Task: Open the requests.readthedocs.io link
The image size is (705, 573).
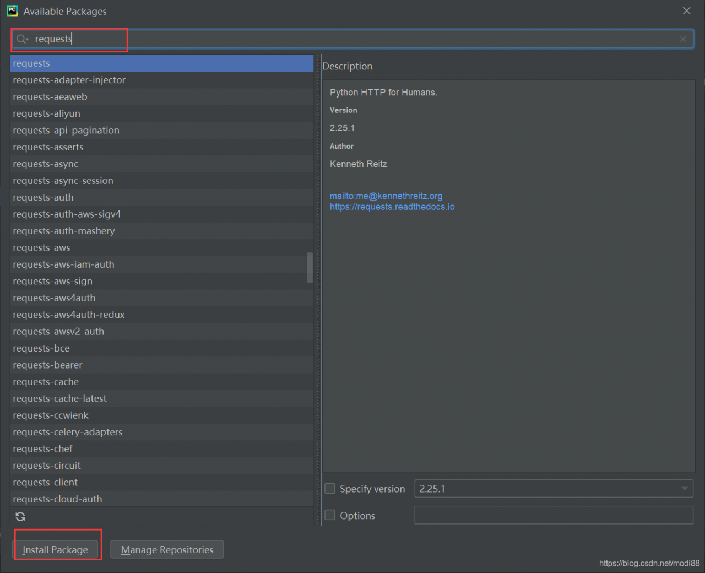Action: (x=392, y=207)
